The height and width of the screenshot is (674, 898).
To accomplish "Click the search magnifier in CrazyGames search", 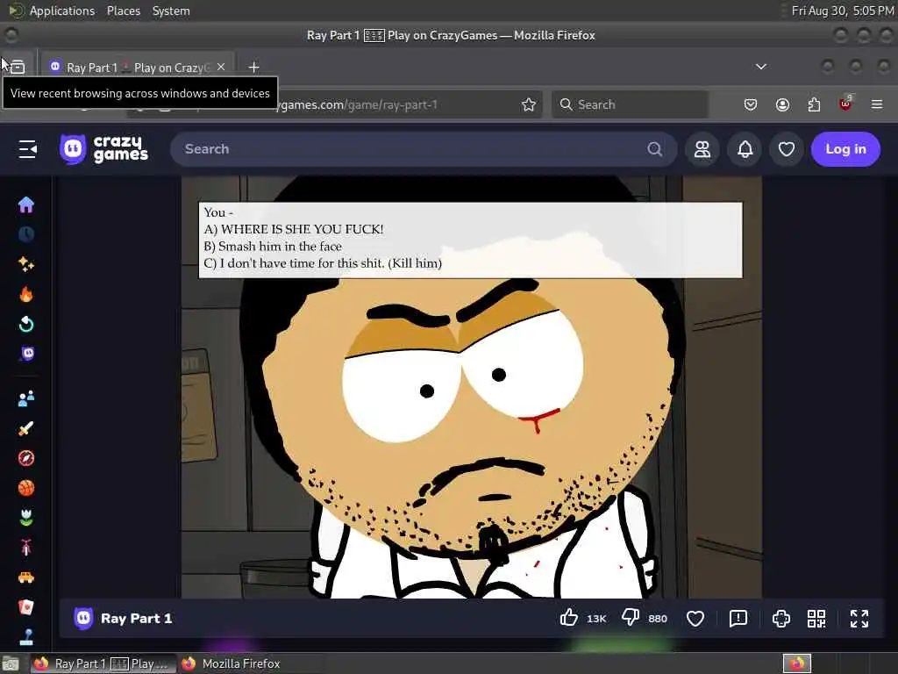I will pyautogui.click(x=654, y=149).
